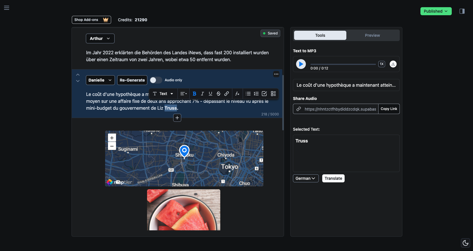Open the German language dropdown
The width and height of the screenshot is (473, 251).
point(306,178)
